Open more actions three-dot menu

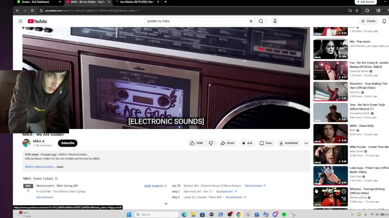306,143
